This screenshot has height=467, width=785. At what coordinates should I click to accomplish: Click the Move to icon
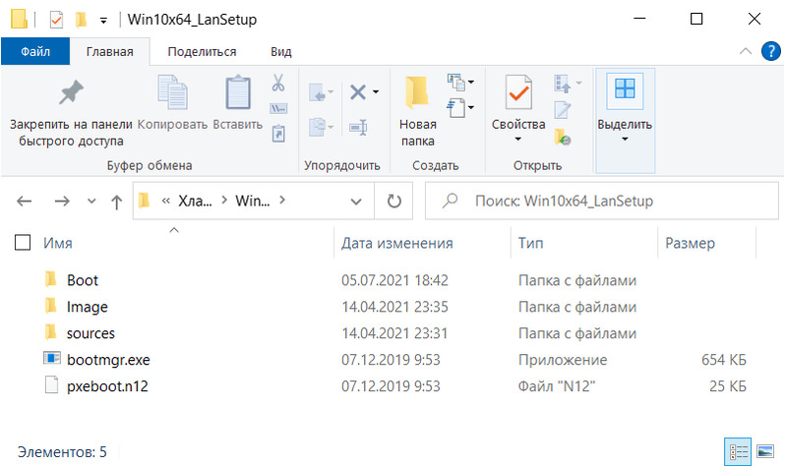(x=317, y=92)
